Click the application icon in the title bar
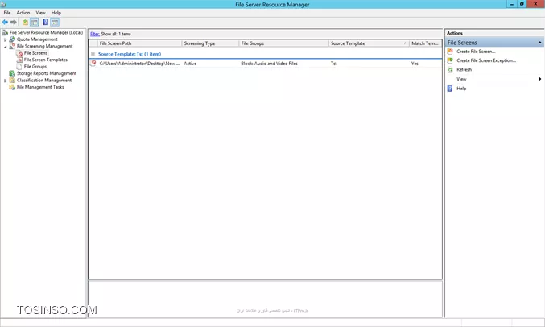Image resolution: width=545 pixels, height=327 pixels. pos(4,4)
